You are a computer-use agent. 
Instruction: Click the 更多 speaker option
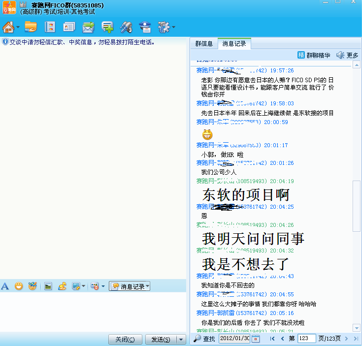(347, 55)
